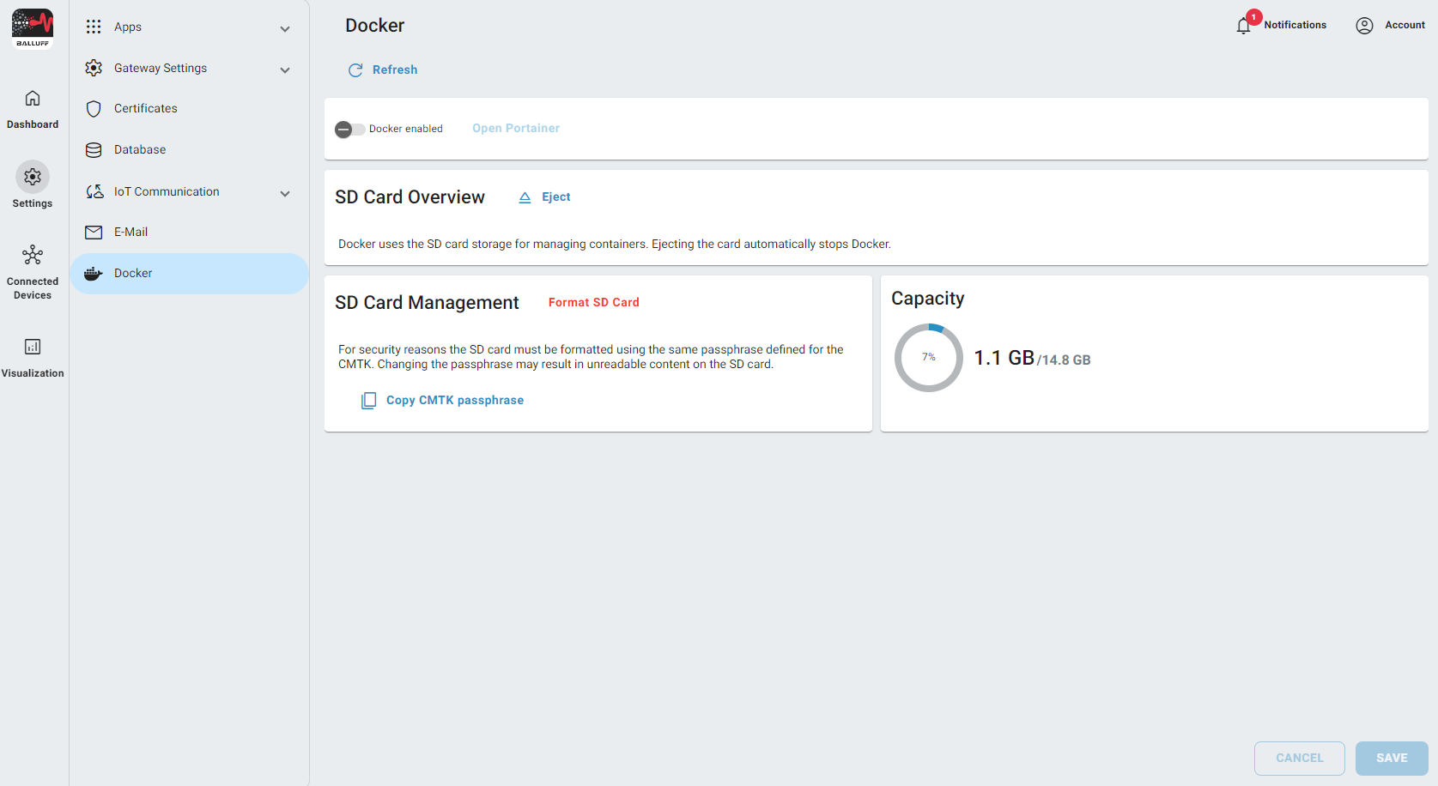Expand Gateway Settings chevron
The image size is (1438, 786).
[285, 70]
